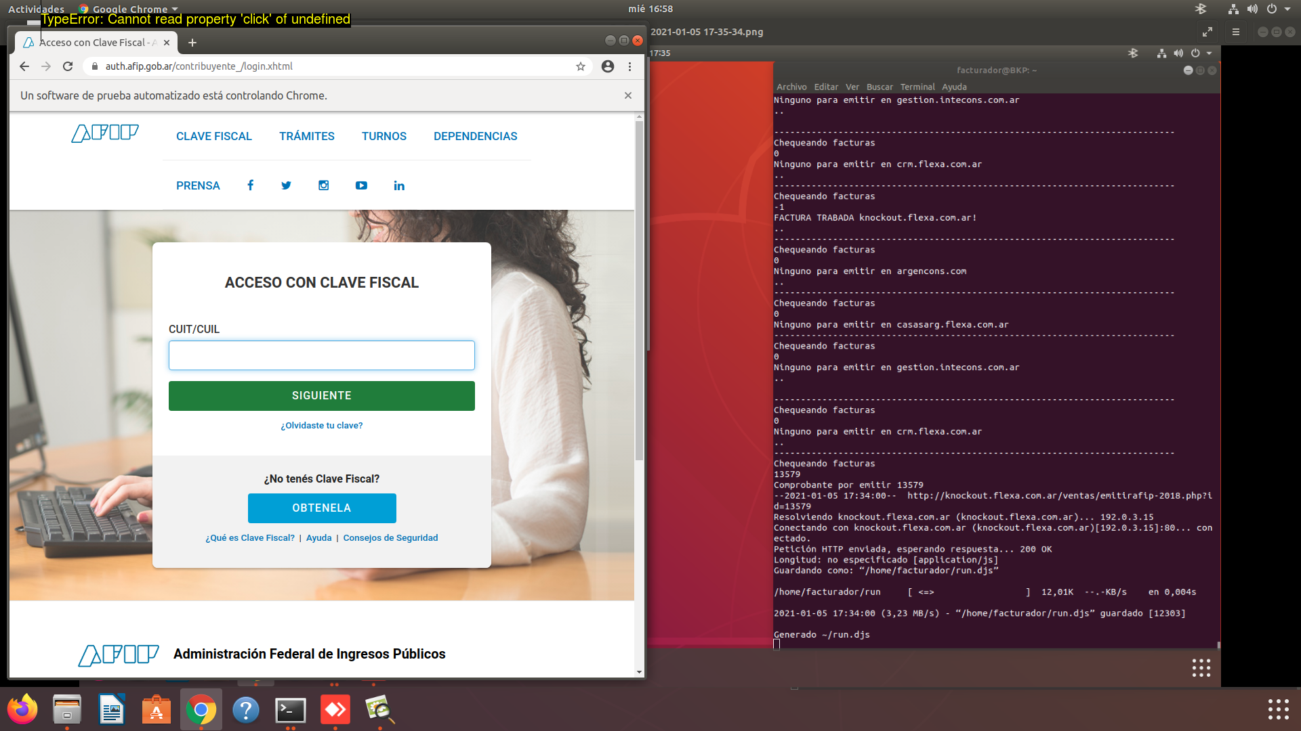The width and height of the screenshot is (1301, 731).
Task: Click the AFIP logo in header
Action: pos(105,133)
